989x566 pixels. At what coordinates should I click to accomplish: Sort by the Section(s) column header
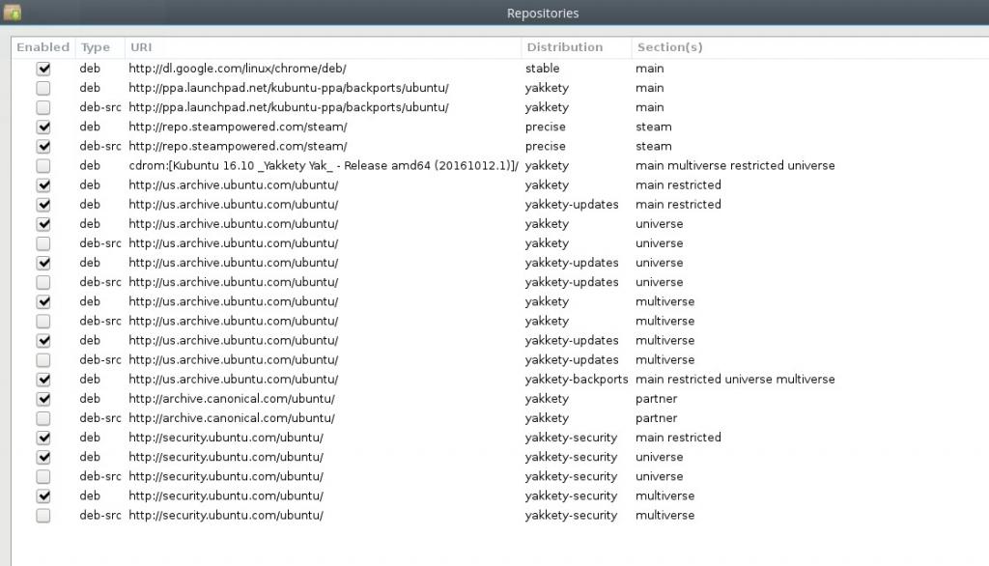coord(810,47)
